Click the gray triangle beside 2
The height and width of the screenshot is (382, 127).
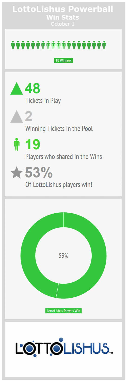[17, 116]
